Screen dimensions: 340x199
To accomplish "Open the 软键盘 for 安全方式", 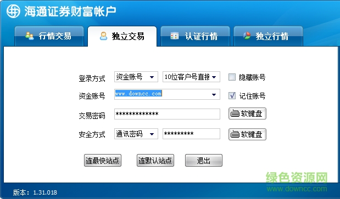I will coord(247,134).
